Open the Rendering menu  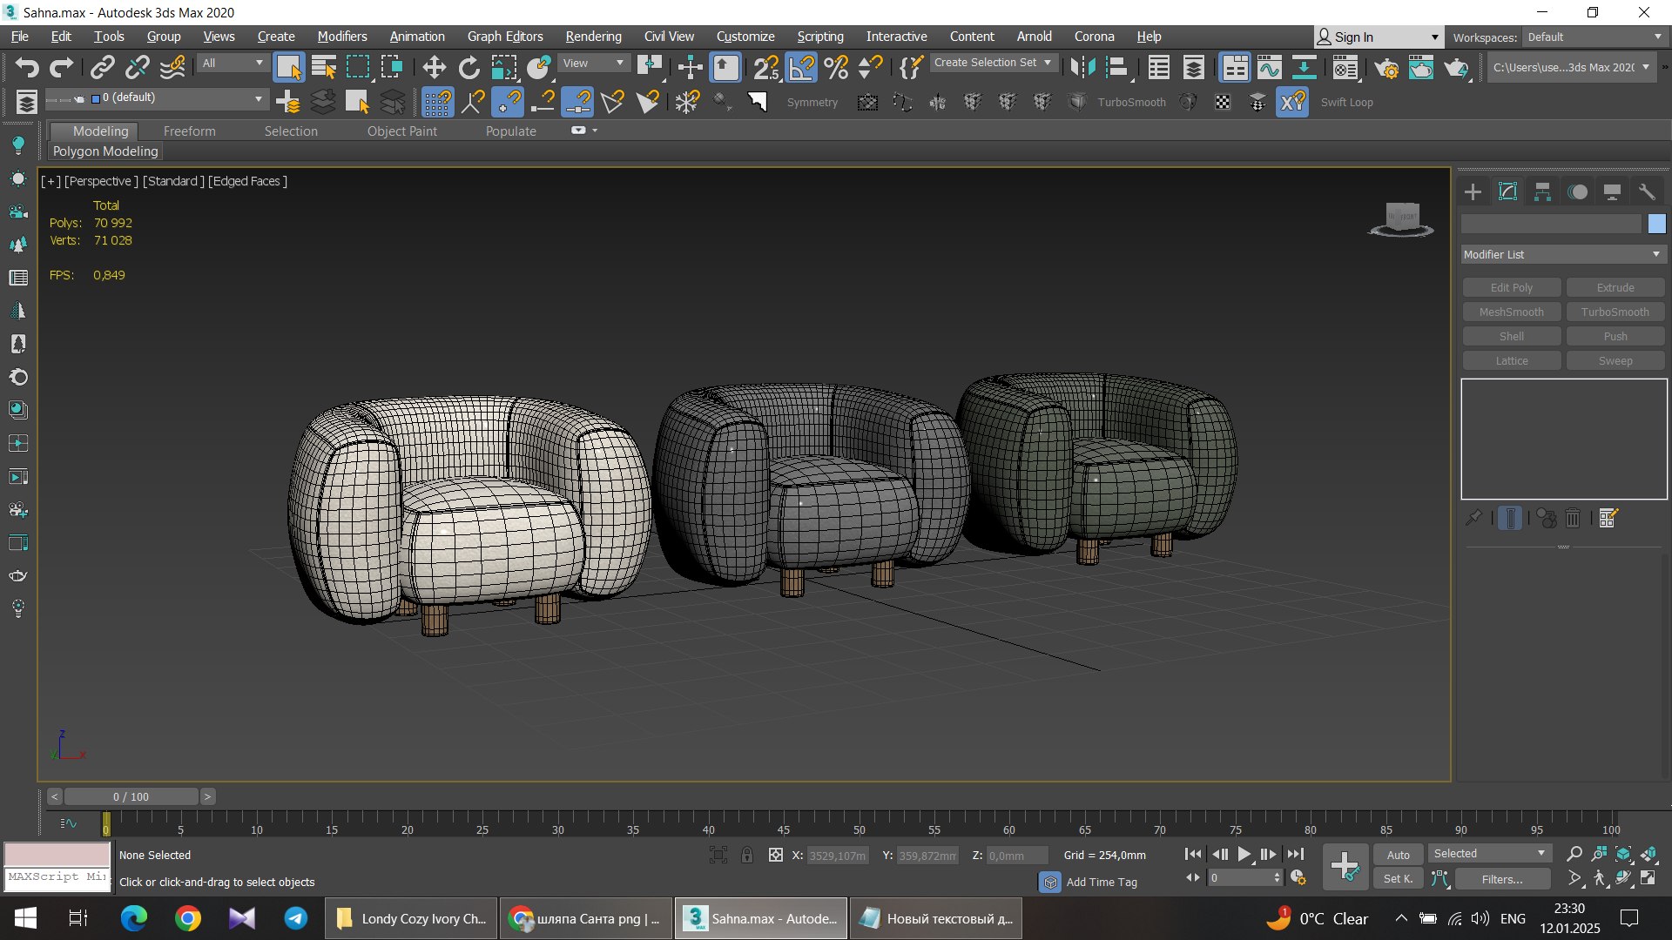pos(593,37)
